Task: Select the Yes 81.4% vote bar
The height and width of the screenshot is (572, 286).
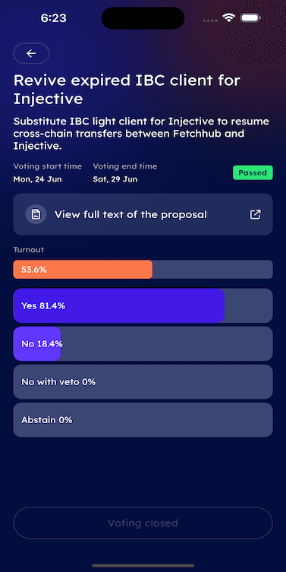Action: click(143, 305)
